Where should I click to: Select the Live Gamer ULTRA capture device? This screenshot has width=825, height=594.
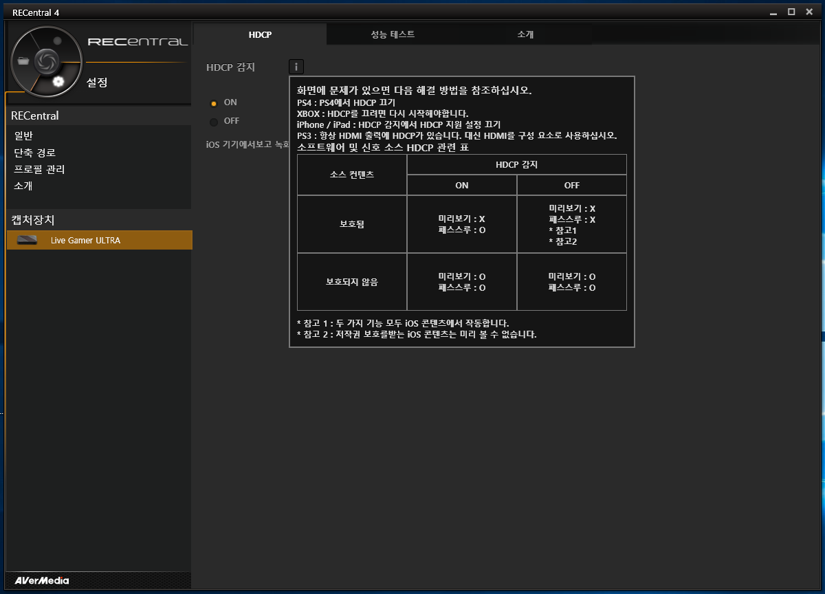[99, 240]
